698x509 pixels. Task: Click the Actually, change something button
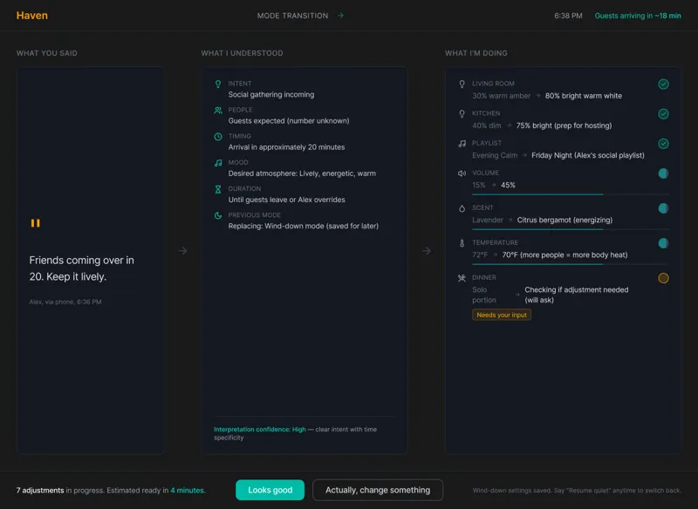378,490
